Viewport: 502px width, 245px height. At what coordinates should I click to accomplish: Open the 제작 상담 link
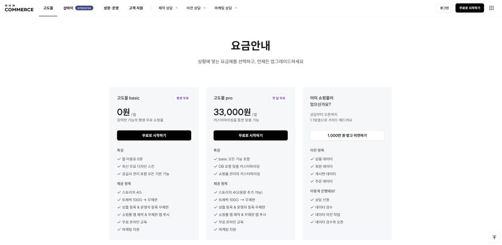166,8
